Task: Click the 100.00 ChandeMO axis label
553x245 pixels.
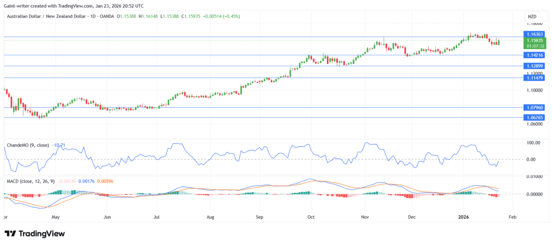Action: 533,143
